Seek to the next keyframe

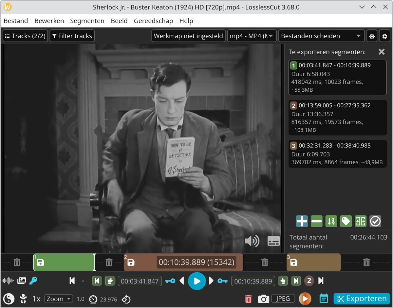pyautogui.click(x=223, y=281)
